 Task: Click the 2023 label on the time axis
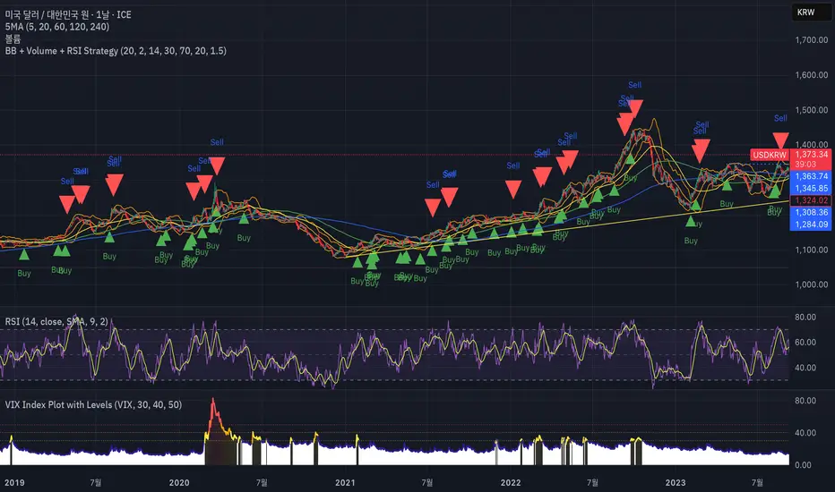676,482
